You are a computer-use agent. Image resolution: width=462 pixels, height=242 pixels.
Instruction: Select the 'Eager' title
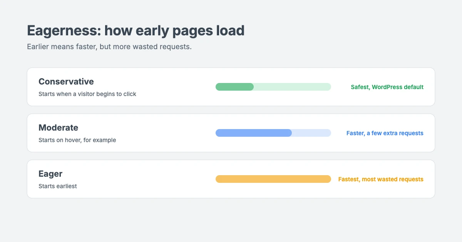(50, 174)
